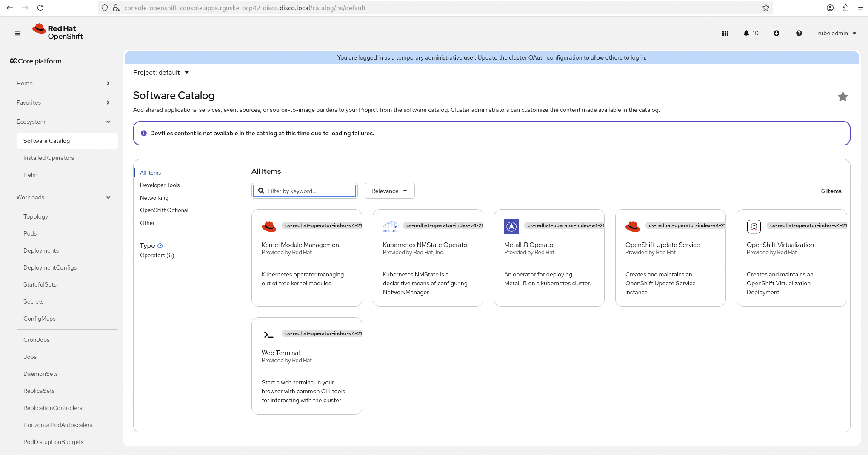The height and width of the screenshot is (455, 868).
Task: Open the quick create plus menu
Action: tap(777, 33)
